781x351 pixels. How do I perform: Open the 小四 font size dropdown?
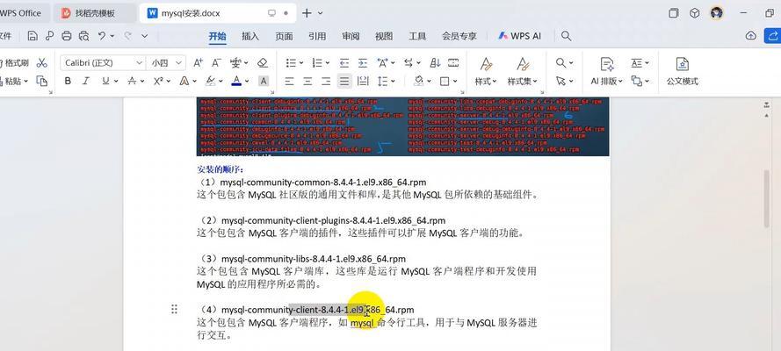click(x=179, y=62)
